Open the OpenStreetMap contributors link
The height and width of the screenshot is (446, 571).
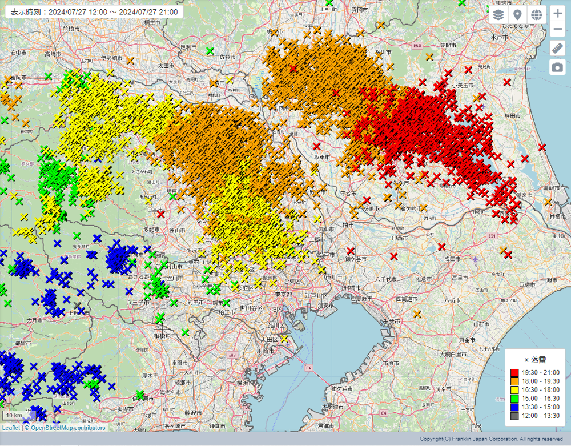tap(67, 428)
